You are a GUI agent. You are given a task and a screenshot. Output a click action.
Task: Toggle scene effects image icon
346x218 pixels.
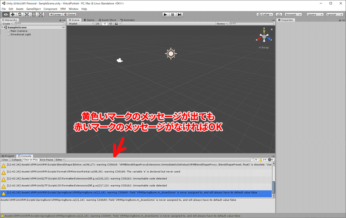[116, 24]
